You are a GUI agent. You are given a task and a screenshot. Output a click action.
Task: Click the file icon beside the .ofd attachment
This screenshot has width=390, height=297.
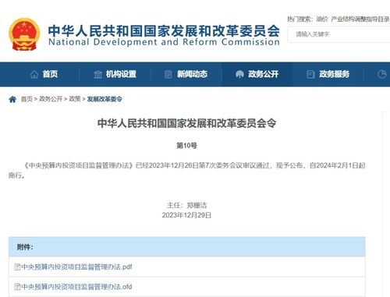[17, 287]
